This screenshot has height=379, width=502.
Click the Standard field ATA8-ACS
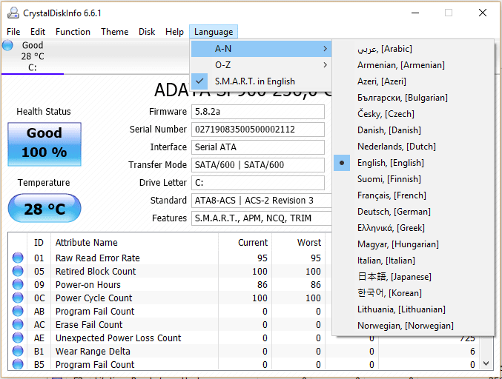coord(262,201)
